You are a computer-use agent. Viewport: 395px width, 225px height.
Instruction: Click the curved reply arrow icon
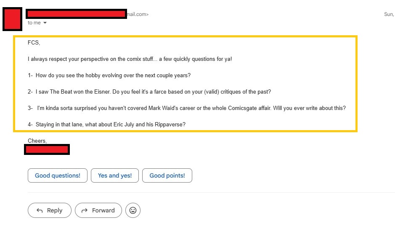pyautogui.click(x=40, y=210)
